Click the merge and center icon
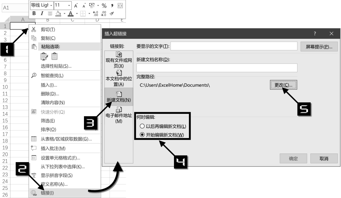Image resolution: width=341 pixels, height=198 pixels. point(120,6)
